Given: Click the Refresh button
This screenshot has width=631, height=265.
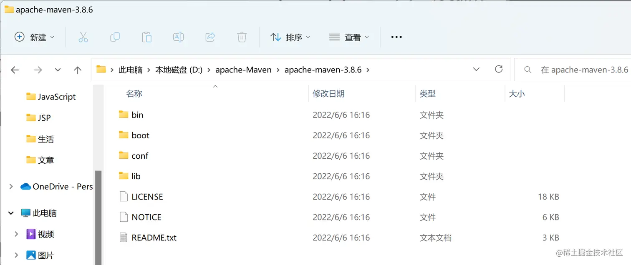Looking at the screenshot, I should tap(498, 69).
